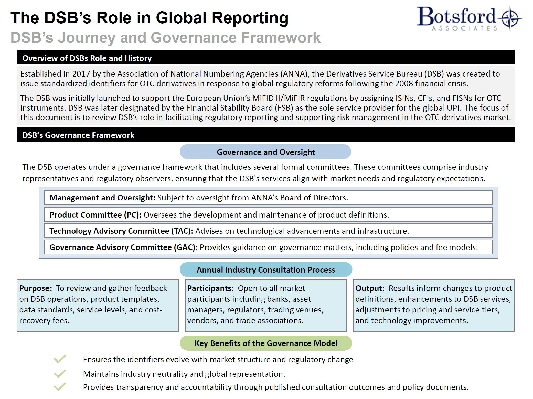Click the first green checkmark icon
Screen dimensions: 533x399
60,359
